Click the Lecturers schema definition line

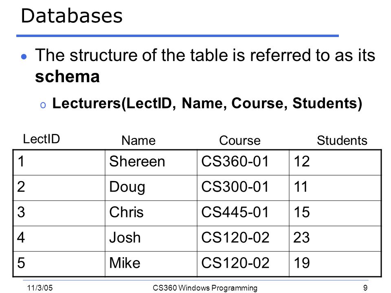(207, 103)
